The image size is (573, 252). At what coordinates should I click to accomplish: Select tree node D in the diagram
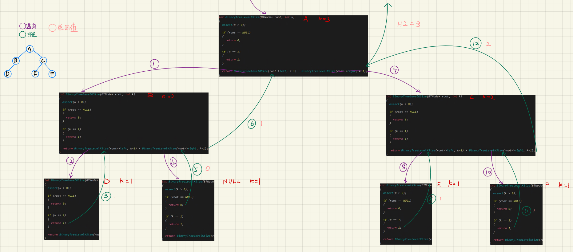point(8,74)
